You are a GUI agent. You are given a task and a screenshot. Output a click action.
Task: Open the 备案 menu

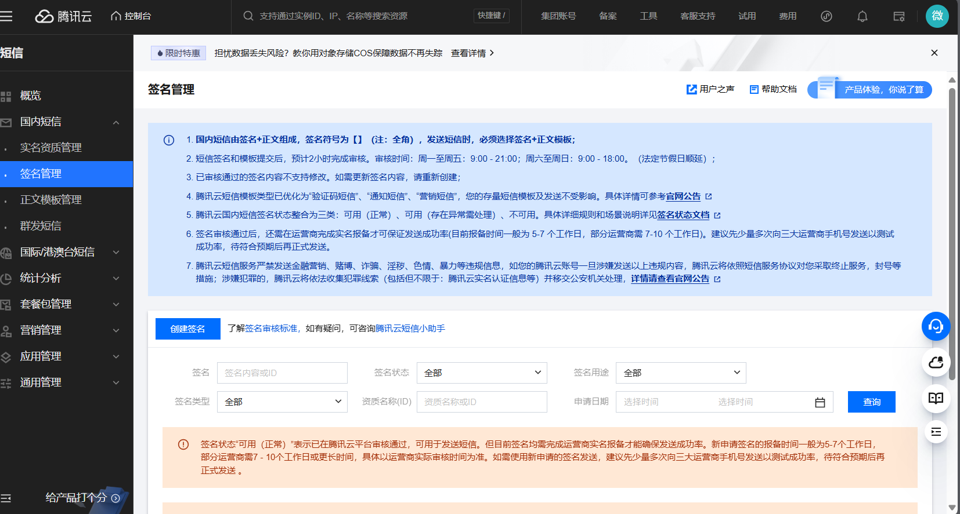608,16
